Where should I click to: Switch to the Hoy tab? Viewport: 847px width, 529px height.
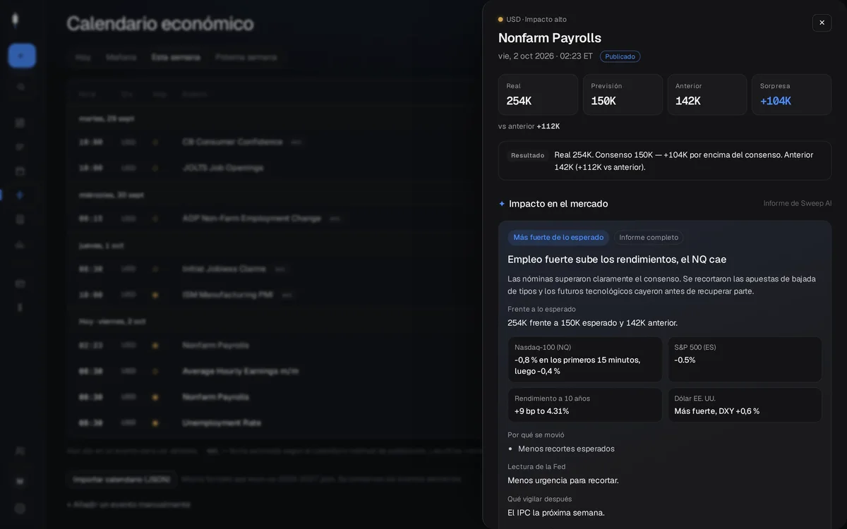click(83, 57)
